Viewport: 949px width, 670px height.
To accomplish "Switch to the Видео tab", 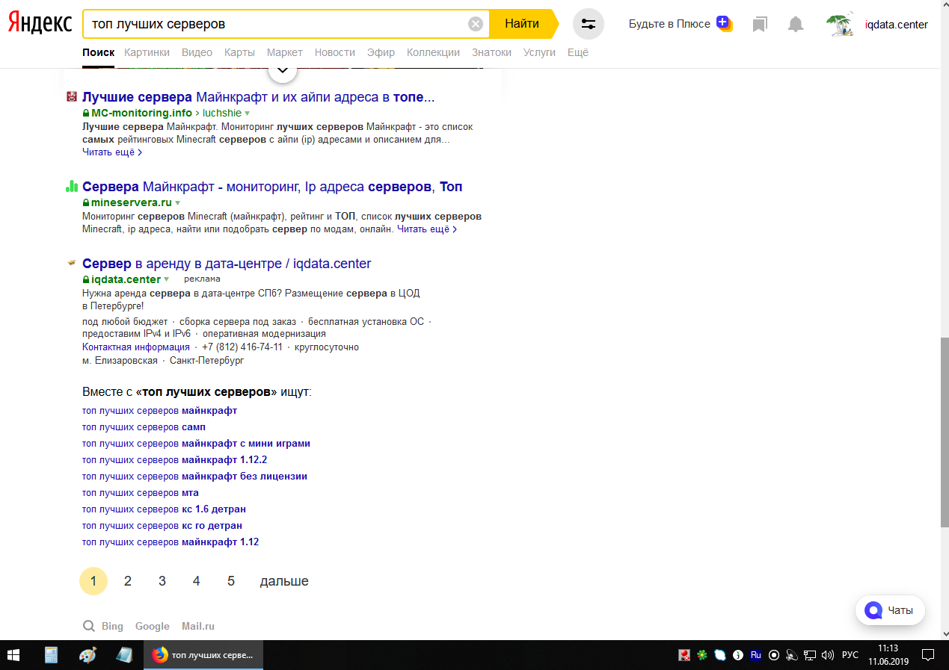I will tap(197, 52).
